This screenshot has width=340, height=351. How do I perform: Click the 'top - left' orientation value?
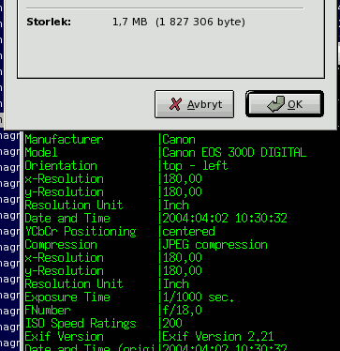point(195,166)
